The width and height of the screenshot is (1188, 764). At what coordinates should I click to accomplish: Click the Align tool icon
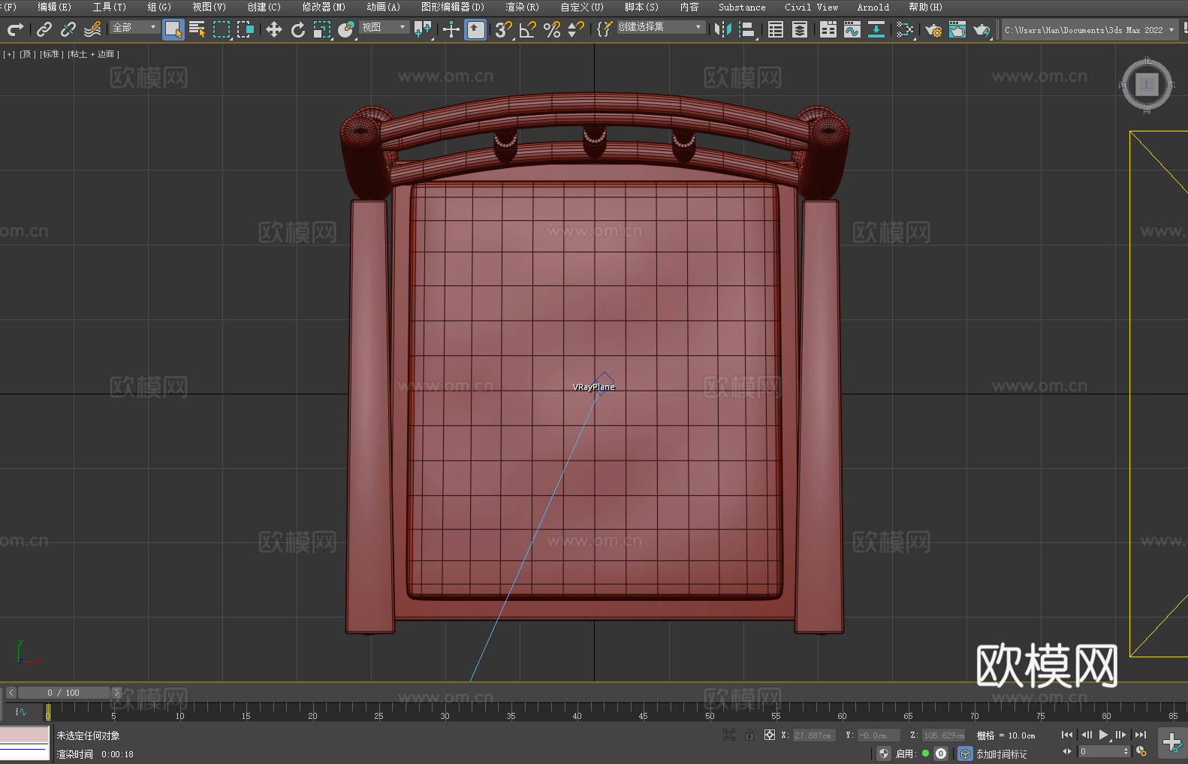point(747,29)
